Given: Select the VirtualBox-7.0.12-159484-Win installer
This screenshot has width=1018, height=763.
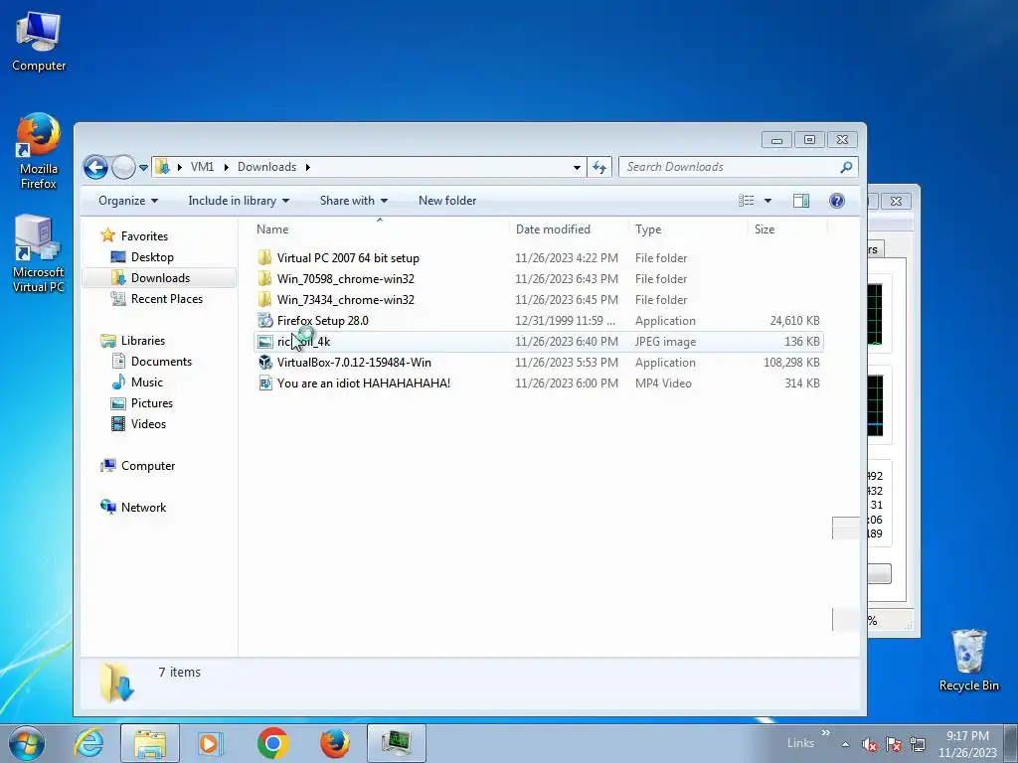Looking at the screenshot, I should click(x=354, y=362).
